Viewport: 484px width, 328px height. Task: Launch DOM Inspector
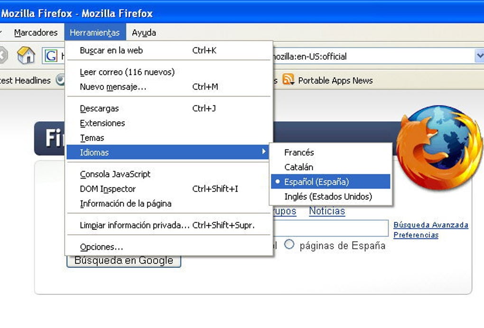pos(169,189)
